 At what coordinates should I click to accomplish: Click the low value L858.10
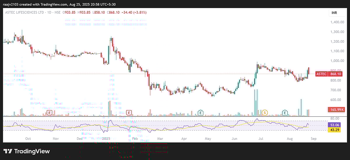click(99, 12)
